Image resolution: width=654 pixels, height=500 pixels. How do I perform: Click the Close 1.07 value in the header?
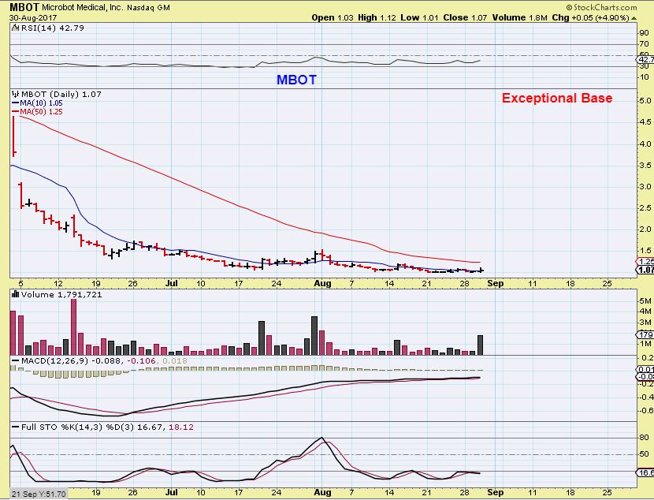click(x=465, y=17)
